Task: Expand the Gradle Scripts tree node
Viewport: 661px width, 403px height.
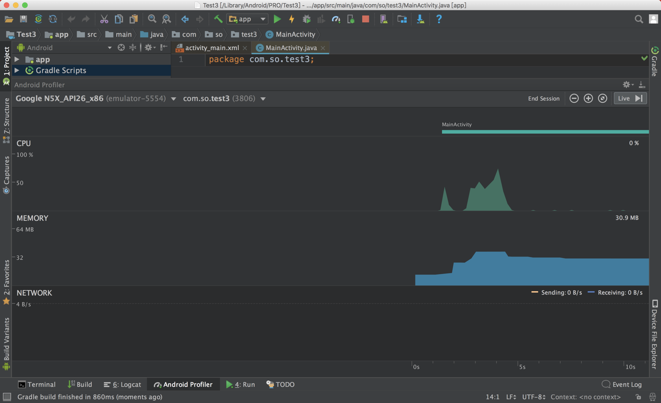Action: (17, 71)
